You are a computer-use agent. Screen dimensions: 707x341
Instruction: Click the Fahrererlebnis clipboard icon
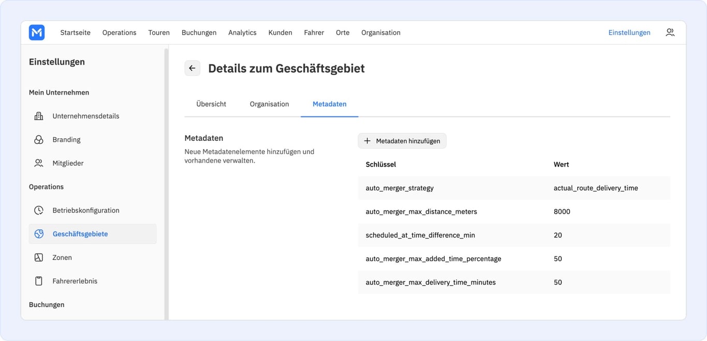[39, 281]
